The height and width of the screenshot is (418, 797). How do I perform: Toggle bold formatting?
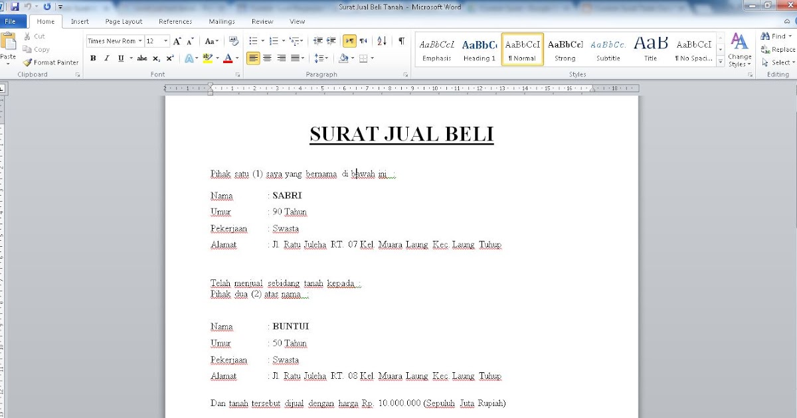tap(92, 58)
